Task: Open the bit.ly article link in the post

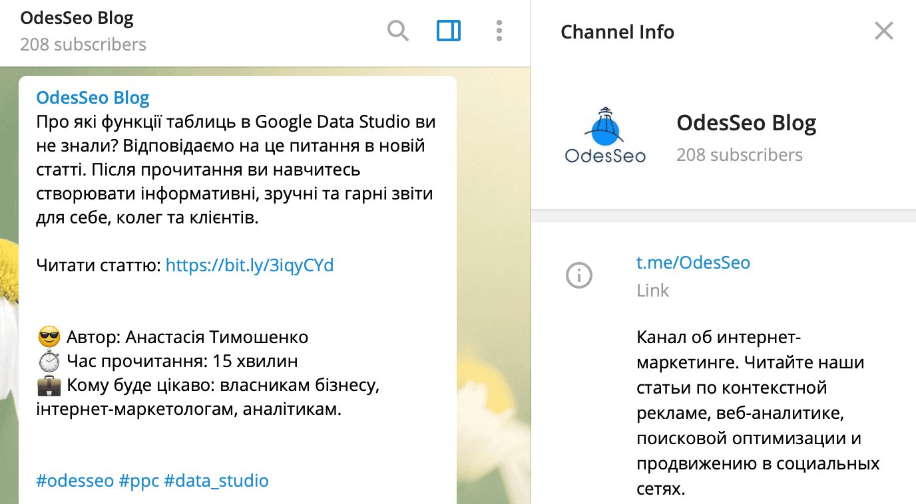Action: click(x=250, y=265)
